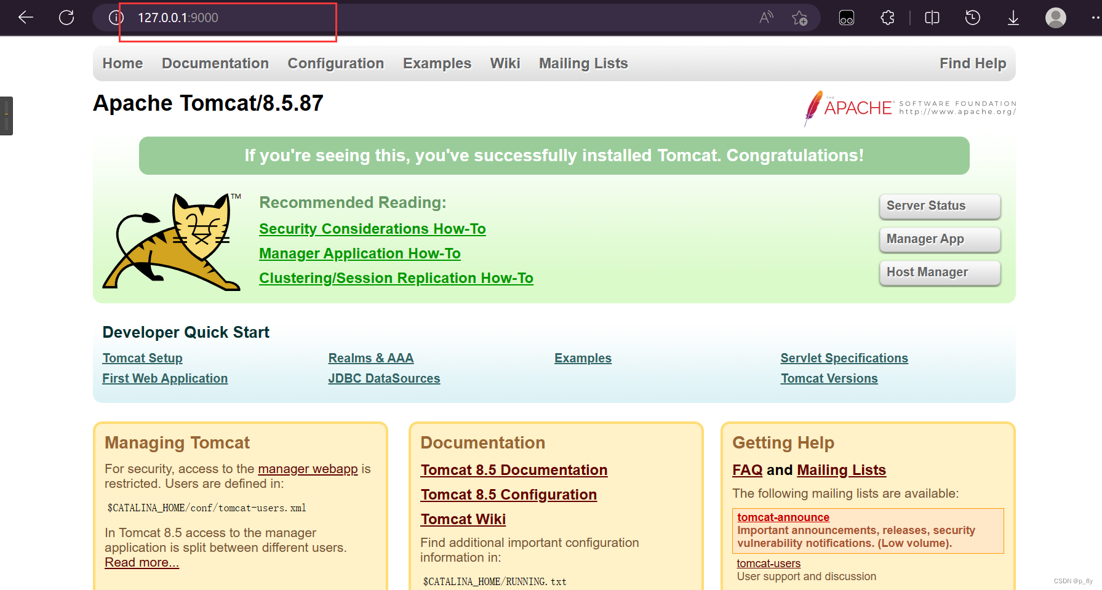
Task: Open the browser history clock icon
Action: 973,18
